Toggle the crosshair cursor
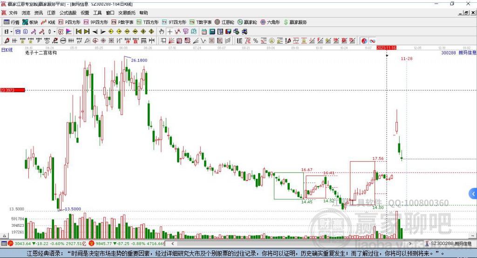The image size is (477, 258). pos(170,32)
